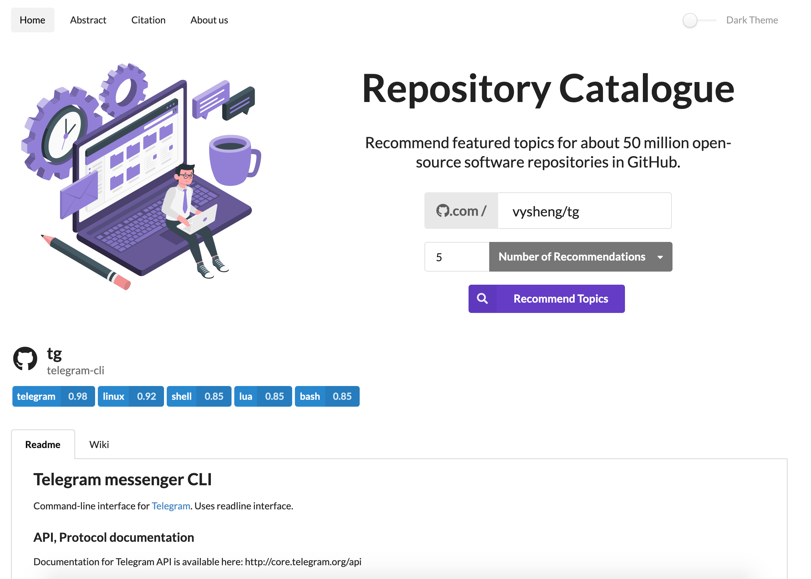Switch to the Readme tab
Viewport: 811px width, 579px height.
[43, 445]
